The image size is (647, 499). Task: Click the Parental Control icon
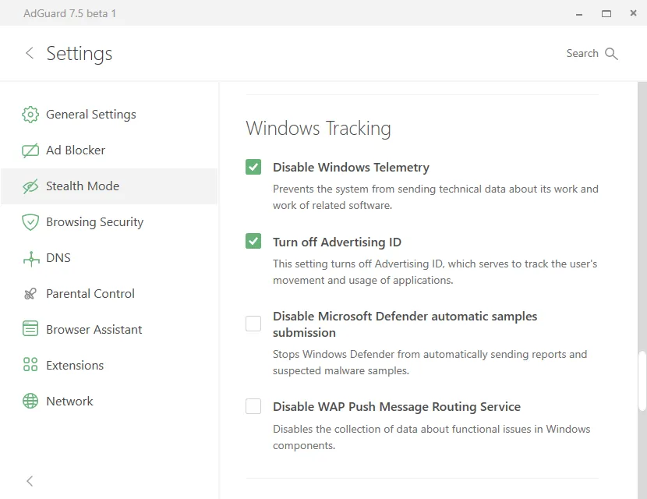coord(30,294)
